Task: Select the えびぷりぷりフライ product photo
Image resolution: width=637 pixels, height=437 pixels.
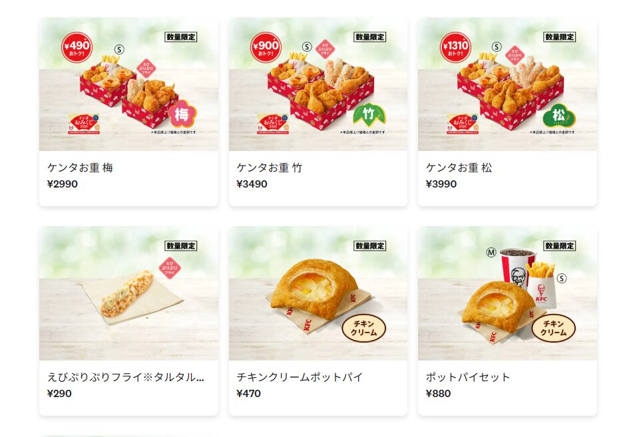Action: pos(128,293)
